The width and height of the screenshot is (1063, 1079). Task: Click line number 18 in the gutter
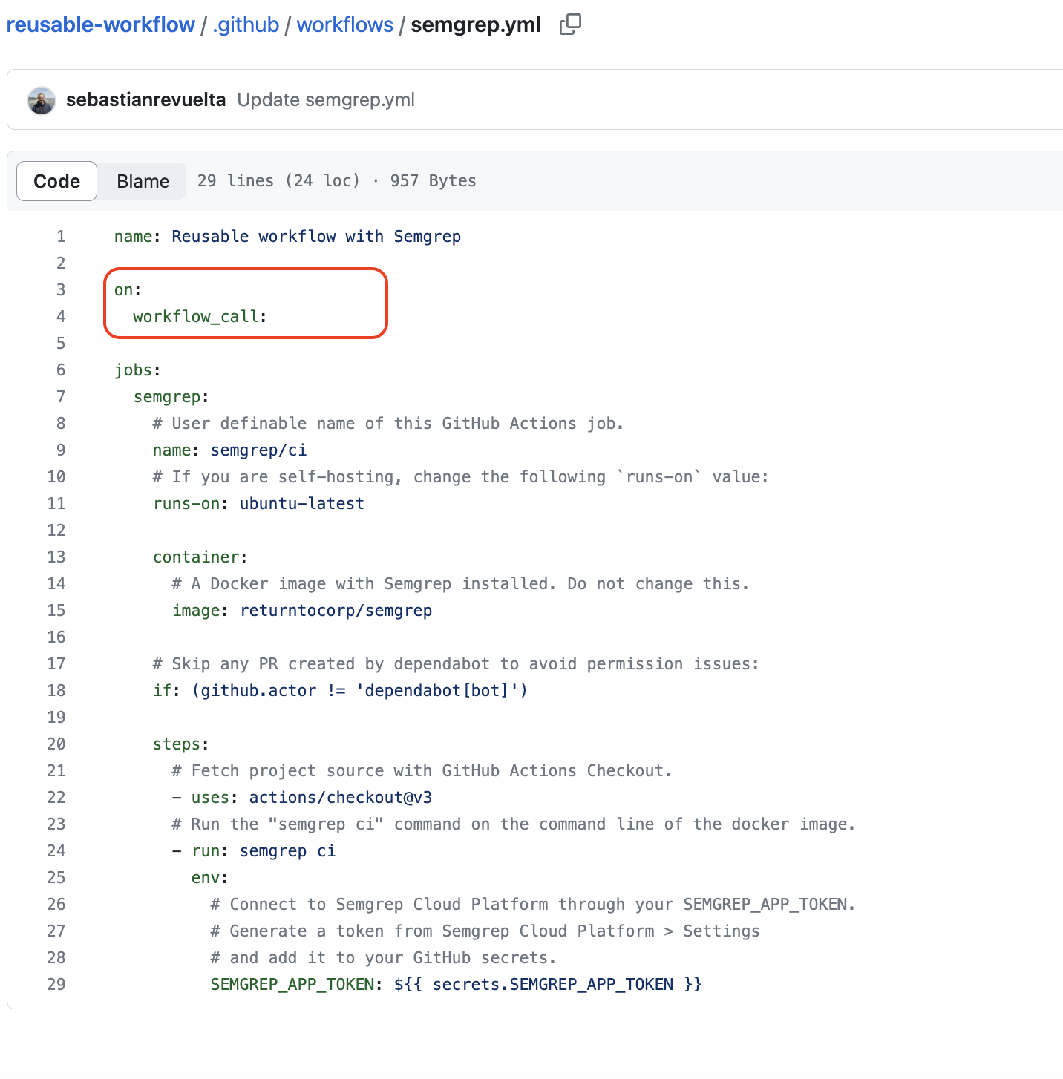(x=56, y=691)
